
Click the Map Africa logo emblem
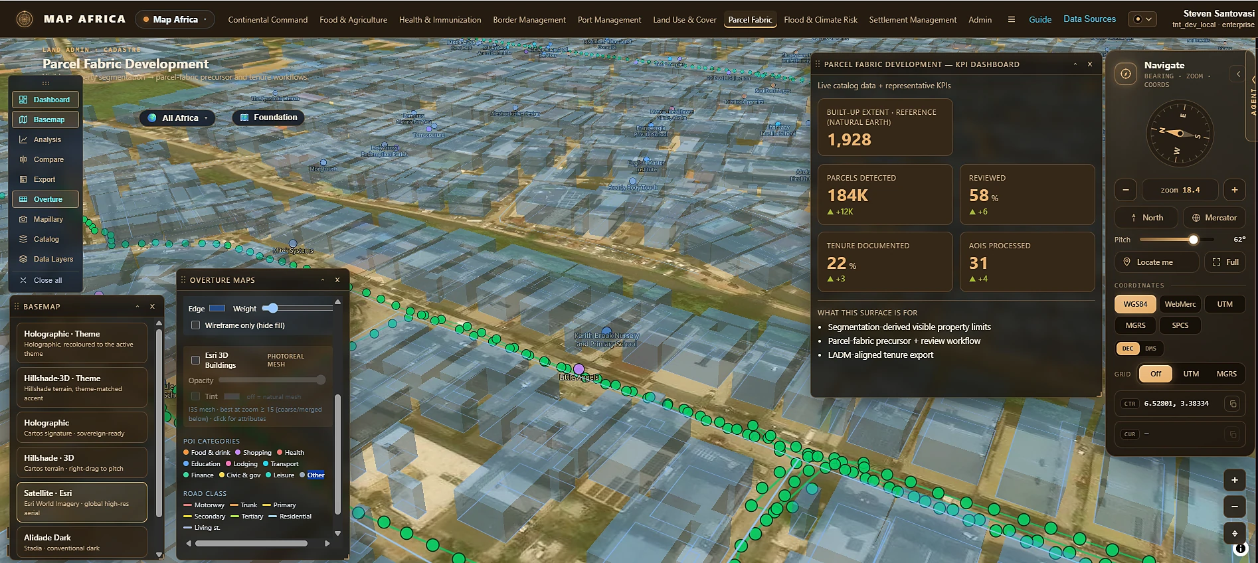[x=25, y=19]
